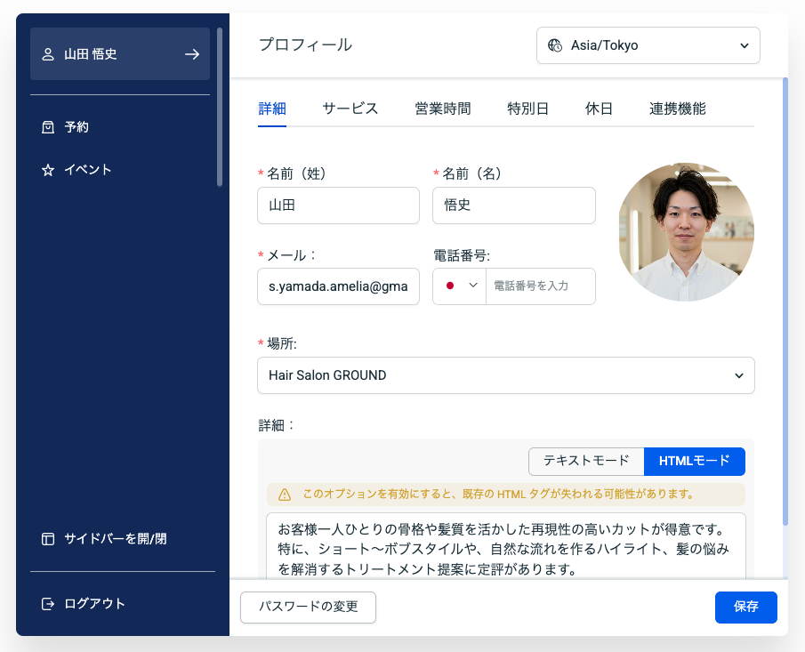The image size is (805, 652).
Task: Click the star icon for イベント
Action: click(x=48, y=170)
